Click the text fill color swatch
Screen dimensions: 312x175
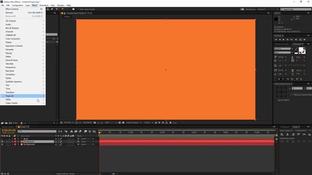point(301,50)
